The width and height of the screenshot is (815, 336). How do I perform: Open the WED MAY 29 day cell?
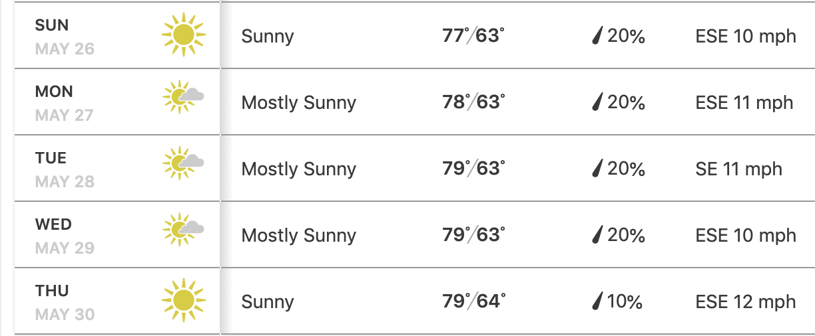click(x=117, y=234)
